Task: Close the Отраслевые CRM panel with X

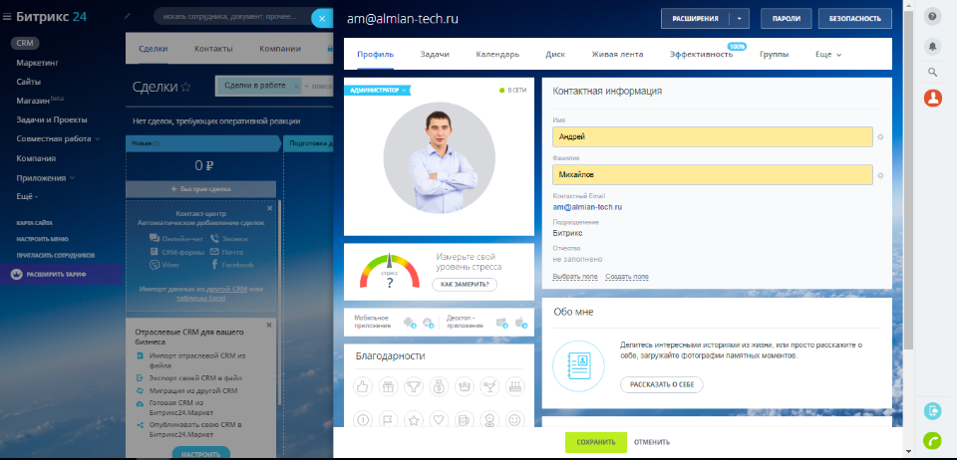Action: (269, 326)
